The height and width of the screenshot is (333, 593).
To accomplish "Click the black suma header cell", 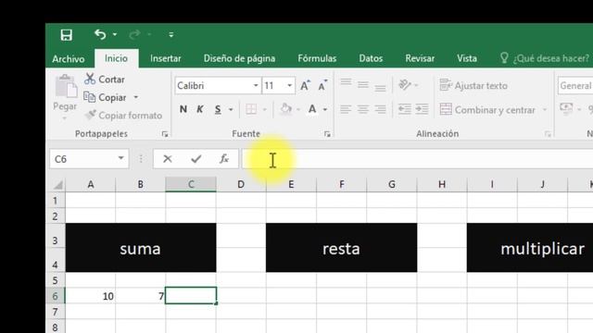I will pyautogui.click(x=141, y=248).
